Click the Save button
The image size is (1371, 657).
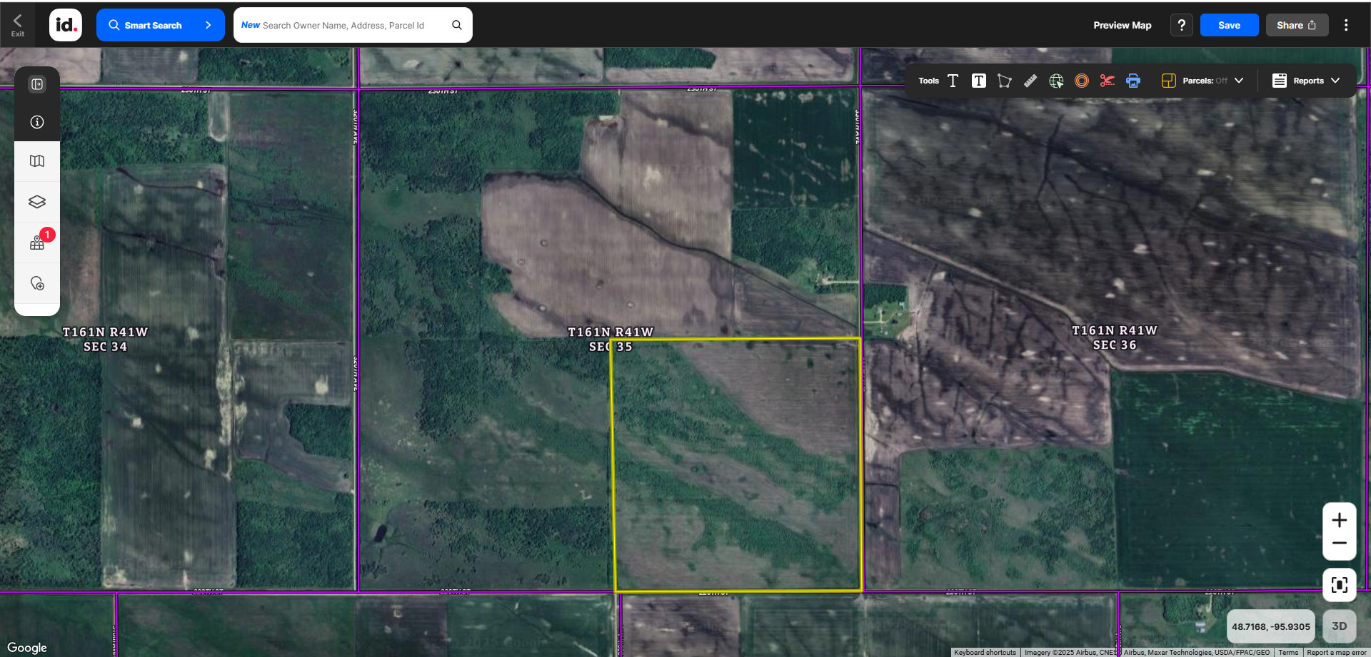(x=1229, y=25)
